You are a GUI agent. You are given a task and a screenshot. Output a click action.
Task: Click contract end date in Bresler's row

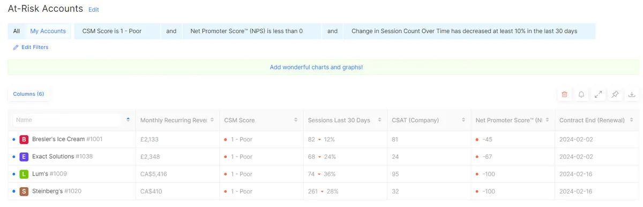[x=575, y=140]
